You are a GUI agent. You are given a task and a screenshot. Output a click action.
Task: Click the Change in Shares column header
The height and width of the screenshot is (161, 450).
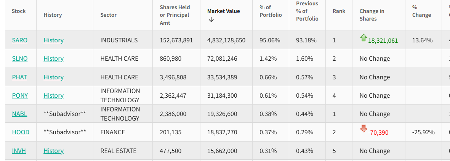372,15
